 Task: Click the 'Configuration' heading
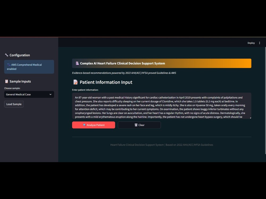(20, 55)
